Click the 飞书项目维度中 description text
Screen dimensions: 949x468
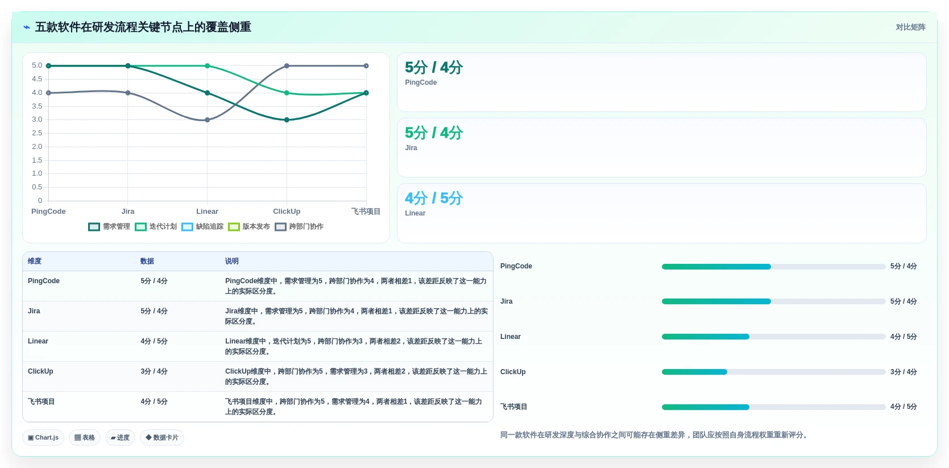point(354,407)
